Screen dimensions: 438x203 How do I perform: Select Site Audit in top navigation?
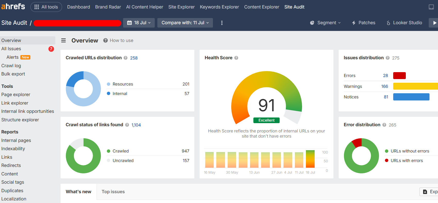(294, 7)
